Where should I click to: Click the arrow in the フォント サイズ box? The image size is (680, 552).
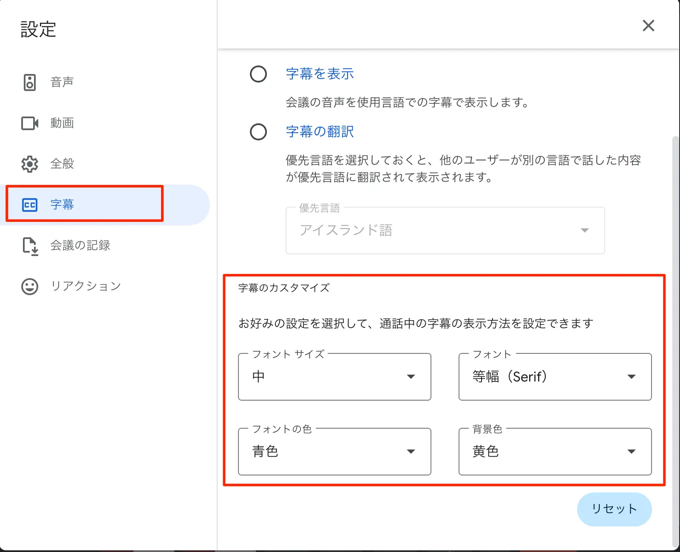(x=411, y=377)
